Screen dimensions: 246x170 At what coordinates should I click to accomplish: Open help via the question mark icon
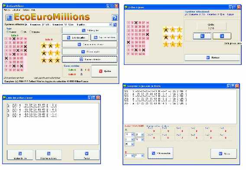coord(115,18)
